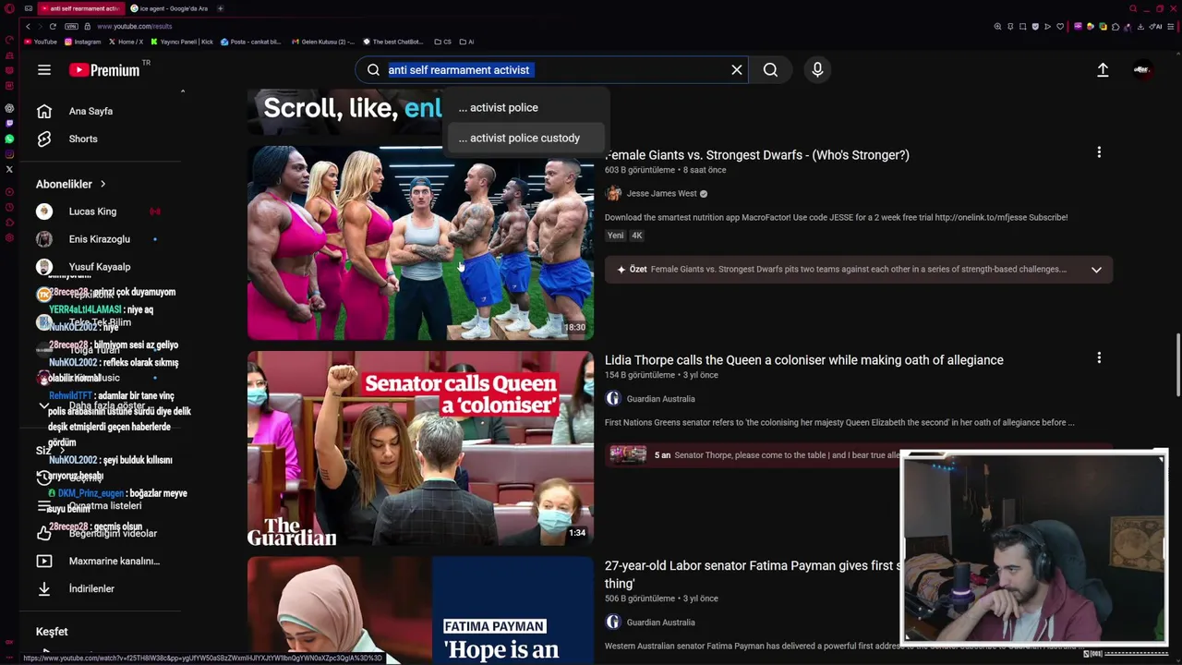Open Twitch in Opera sidebar
1182x665 pixels.
pyautogui.click(x=9, y=124)
